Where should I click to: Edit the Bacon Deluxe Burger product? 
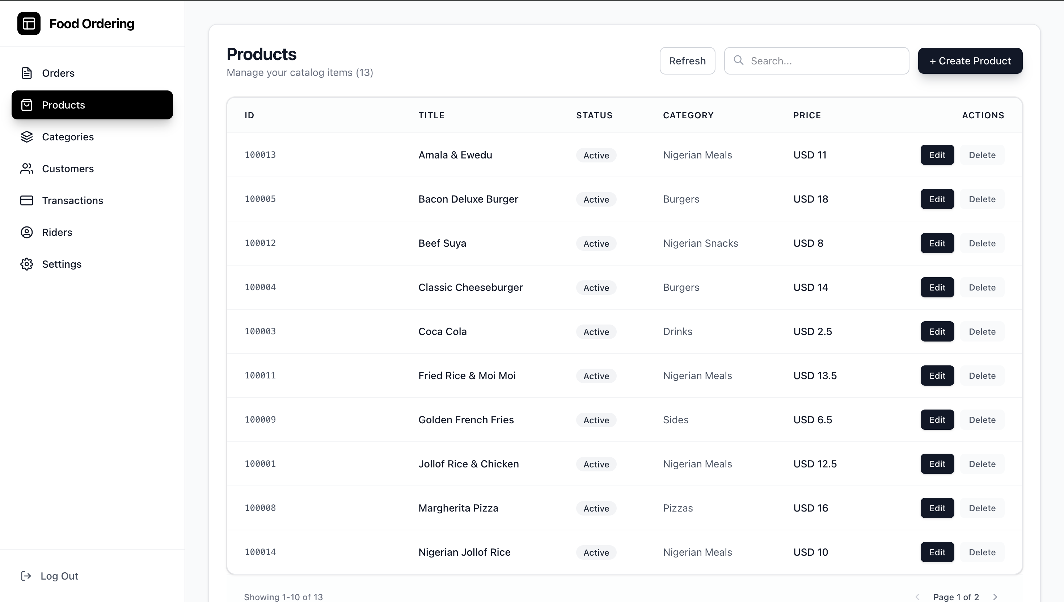(937, 199)
